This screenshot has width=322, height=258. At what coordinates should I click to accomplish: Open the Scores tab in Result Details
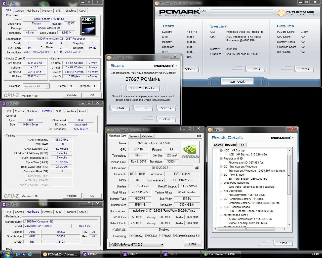[218, 145]
